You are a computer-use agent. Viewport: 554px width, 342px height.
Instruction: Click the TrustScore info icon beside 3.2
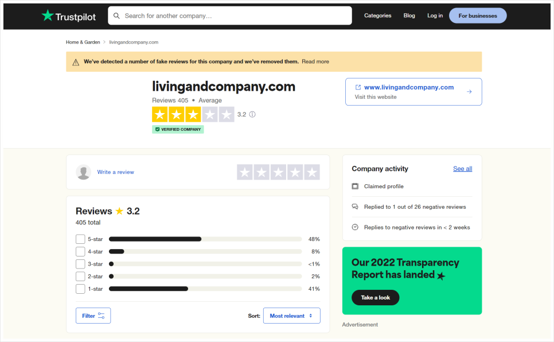coord(252,114)
